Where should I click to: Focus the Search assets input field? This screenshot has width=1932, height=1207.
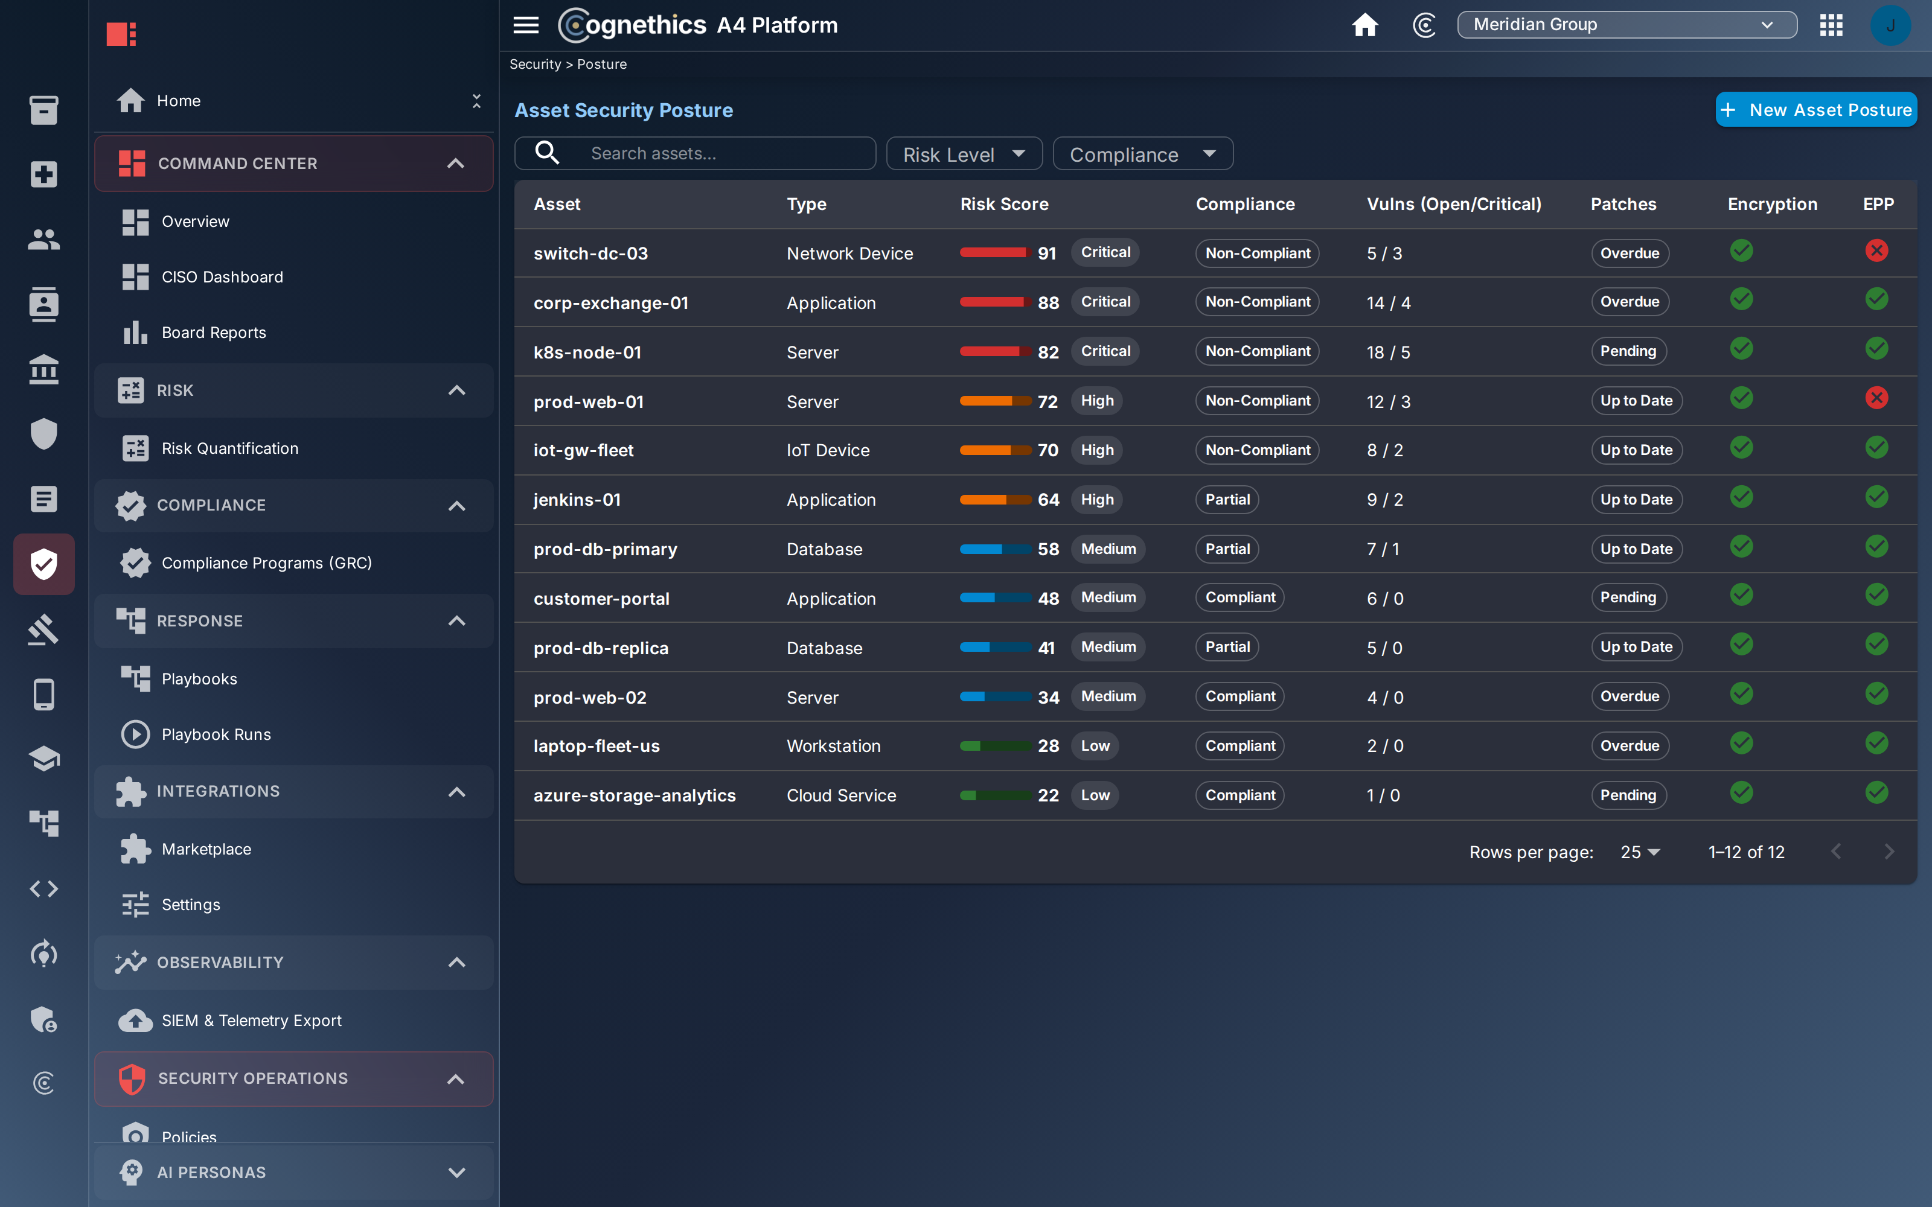[696, 153]
